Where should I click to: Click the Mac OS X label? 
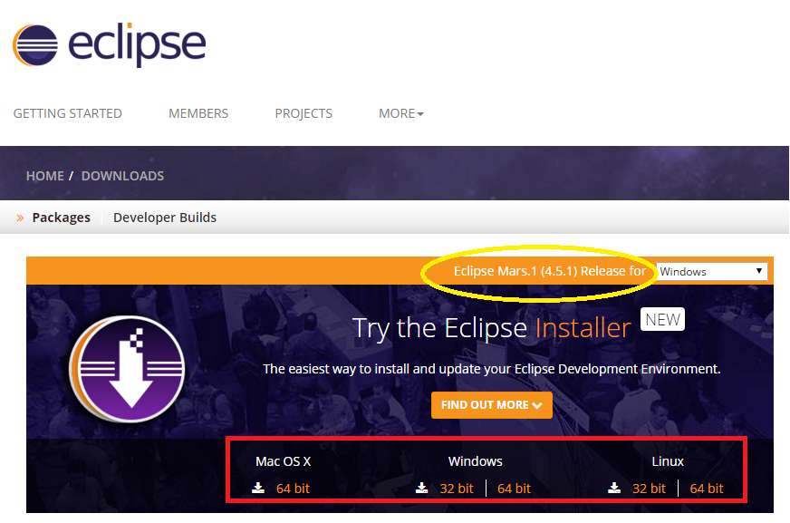tap(284, 461)
